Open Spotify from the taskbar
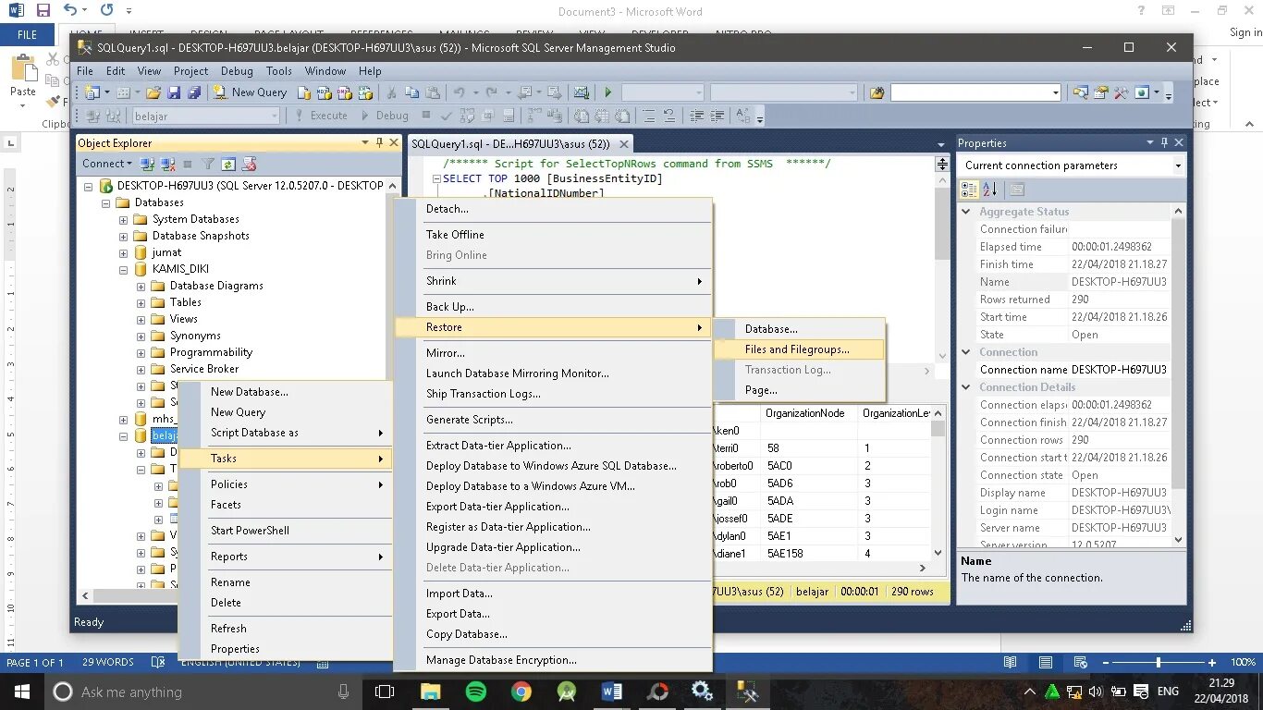 pos(476,692)
